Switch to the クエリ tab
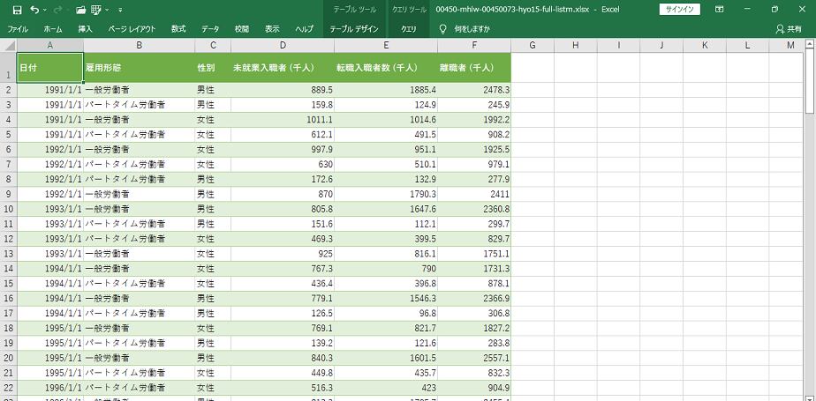Viewport: 816px width, 401px height. coord(409,29)
